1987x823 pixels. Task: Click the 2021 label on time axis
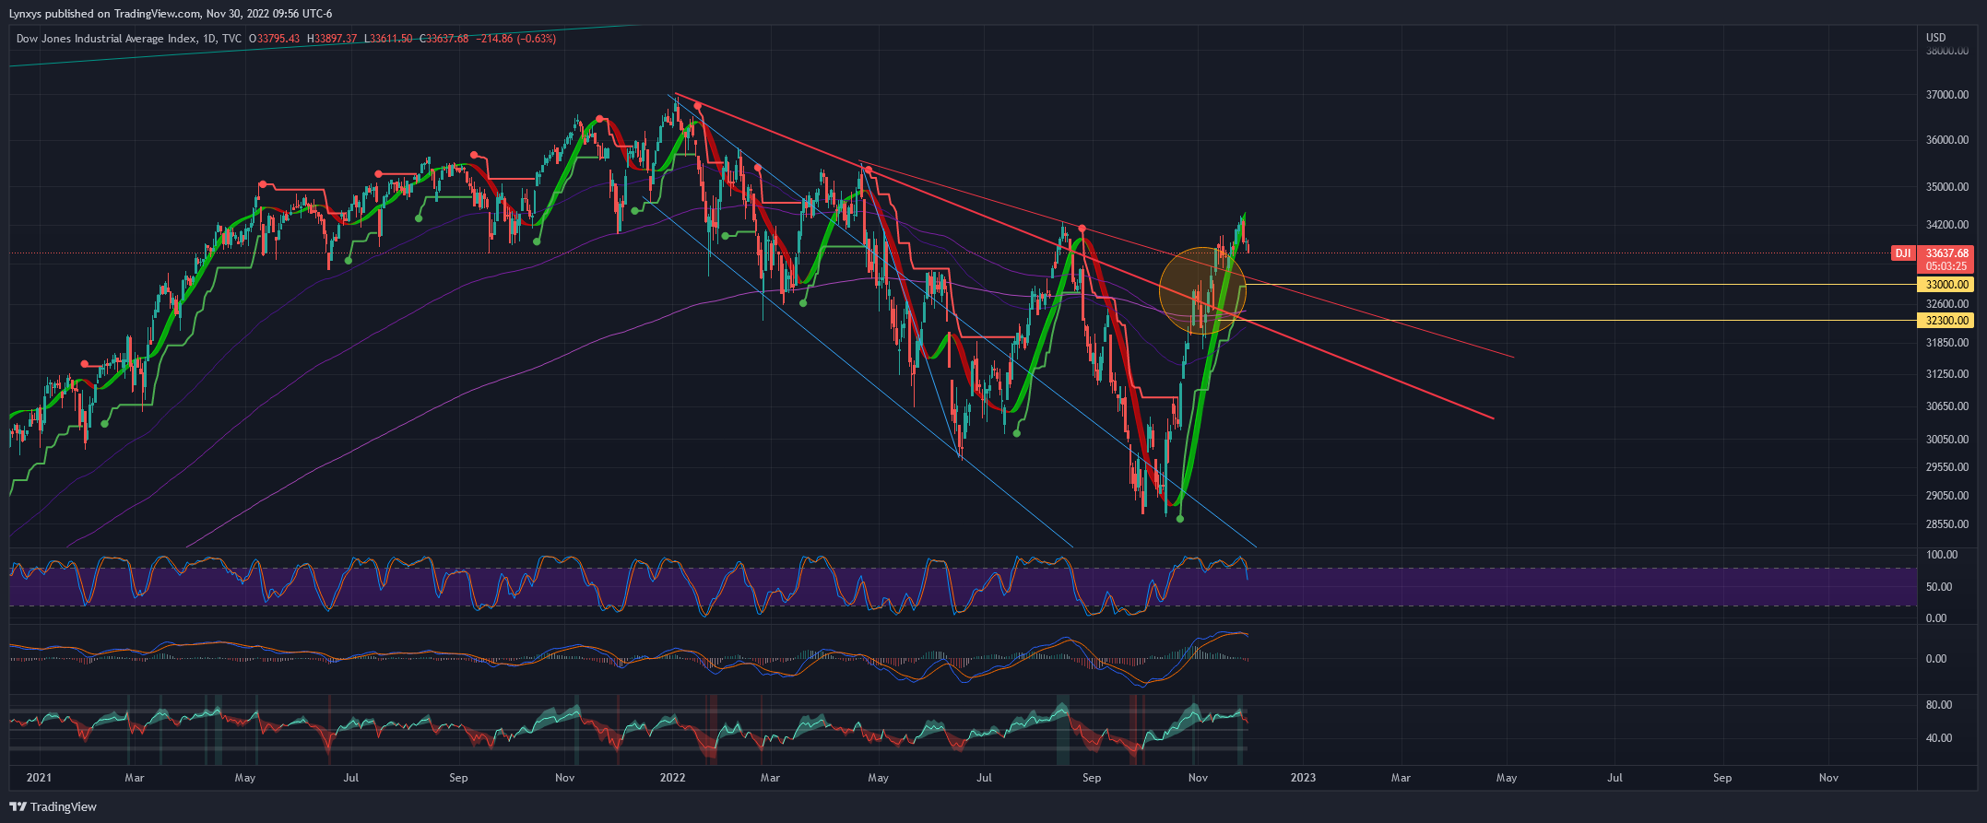pos(39,778)
